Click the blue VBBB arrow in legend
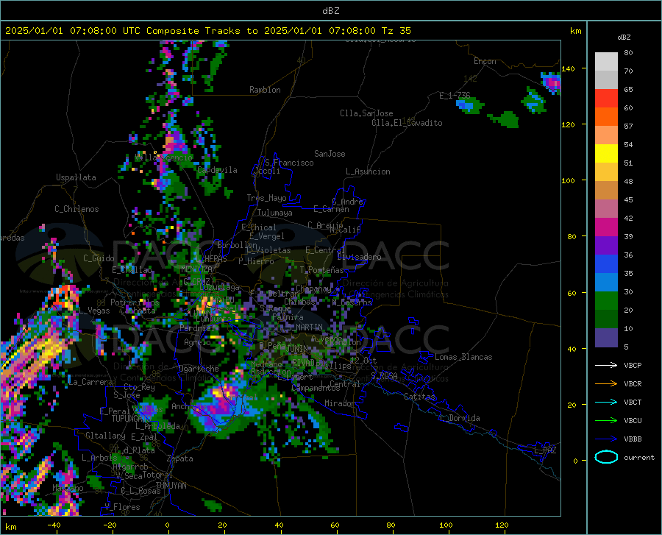 point(606,439)
